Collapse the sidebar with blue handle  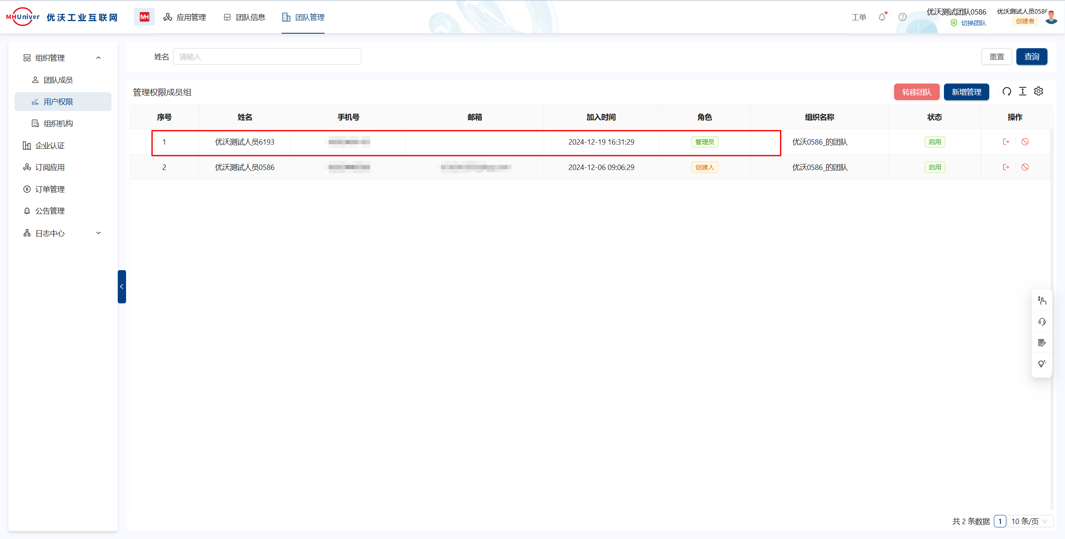(121, 287)
